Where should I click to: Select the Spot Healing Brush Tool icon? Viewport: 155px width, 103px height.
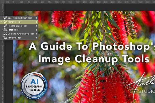coord(5,18)
